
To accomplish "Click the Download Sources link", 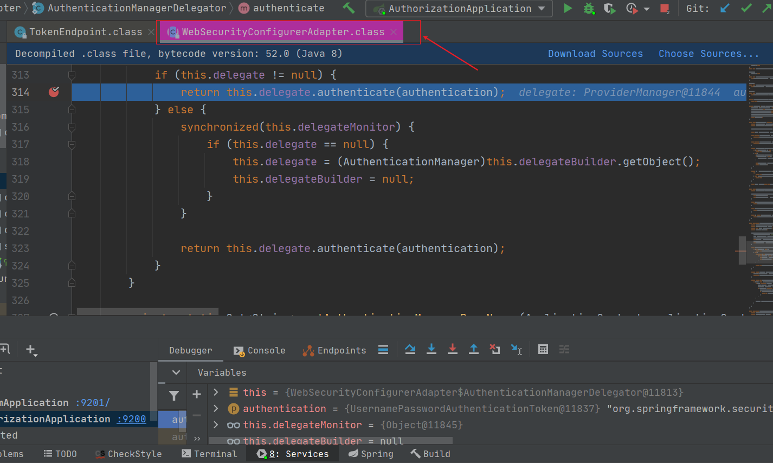I will click(595, 54).
